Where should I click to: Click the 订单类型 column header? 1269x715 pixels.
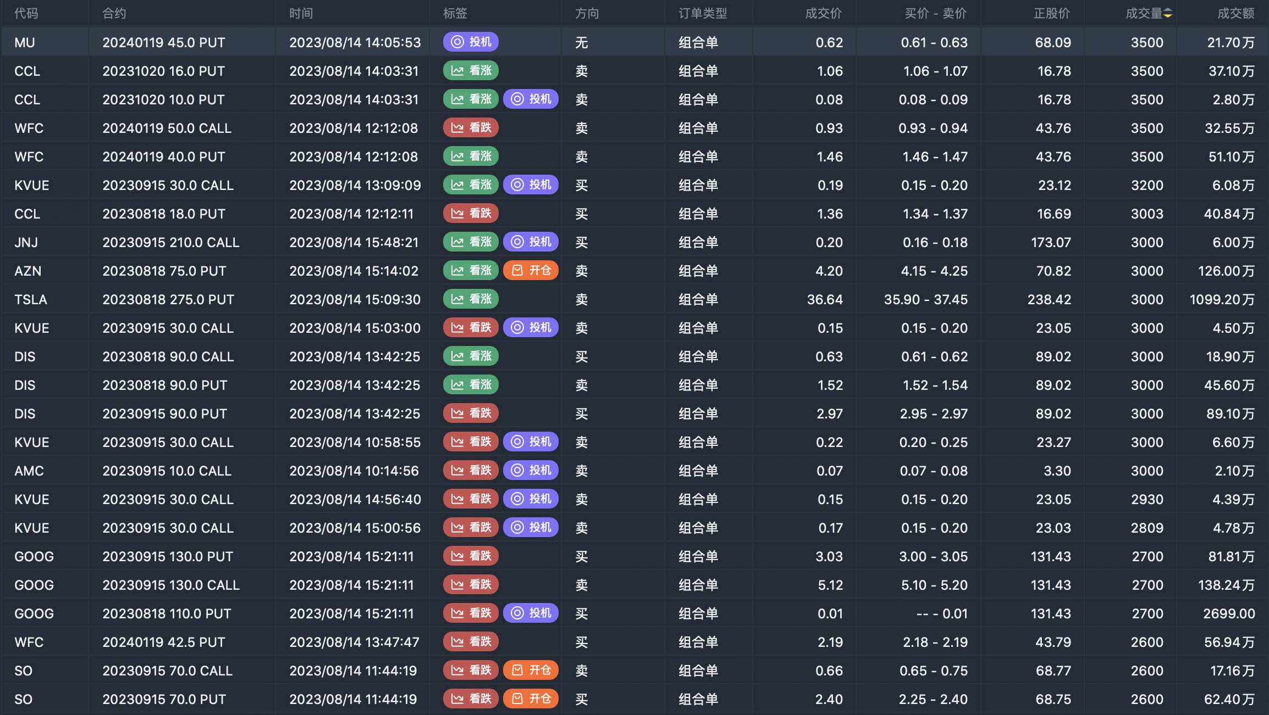[702, 13]
